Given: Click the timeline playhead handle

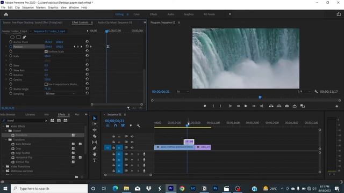Looking at the screenshot, I should pyautogui.click(x=187, y=125).
